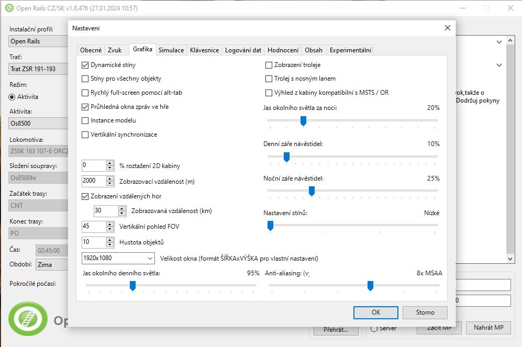Check Trolej s nosným lanem

pos(269,79)
